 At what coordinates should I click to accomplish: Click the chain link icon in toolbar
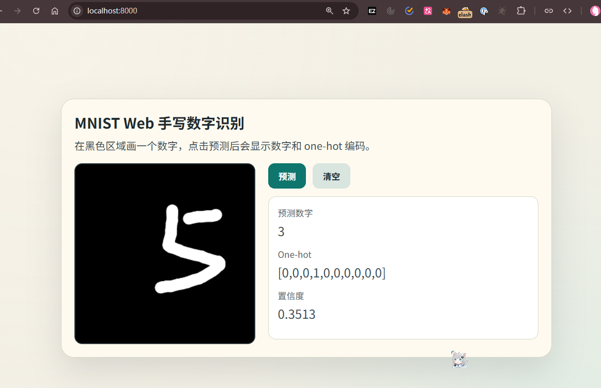[x=549, y=11]
